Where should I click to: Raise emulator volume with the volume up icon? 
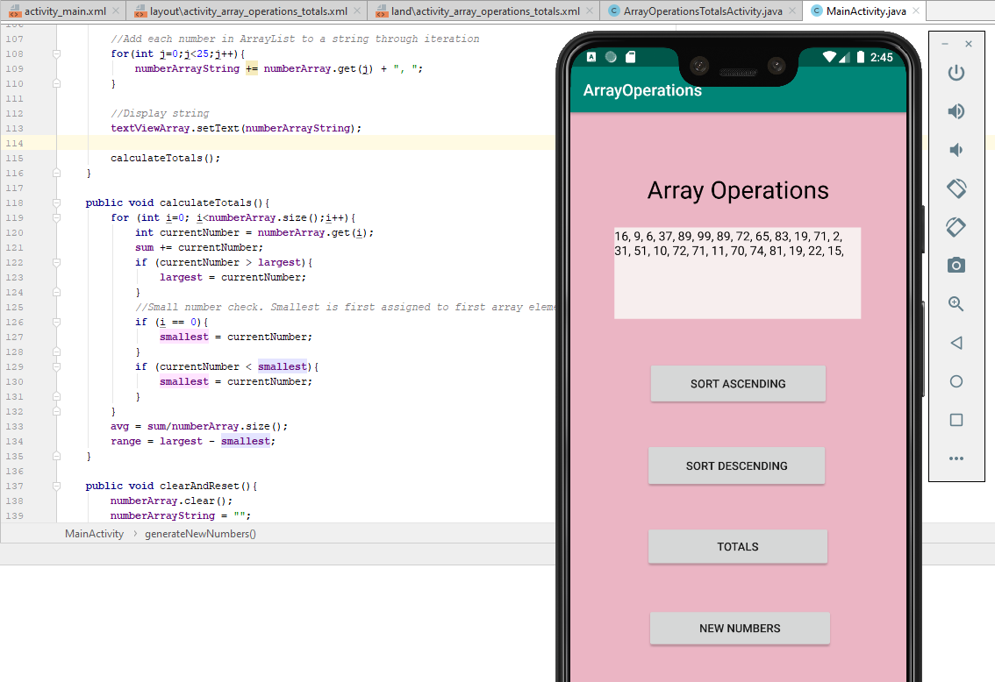click(956, 111)
